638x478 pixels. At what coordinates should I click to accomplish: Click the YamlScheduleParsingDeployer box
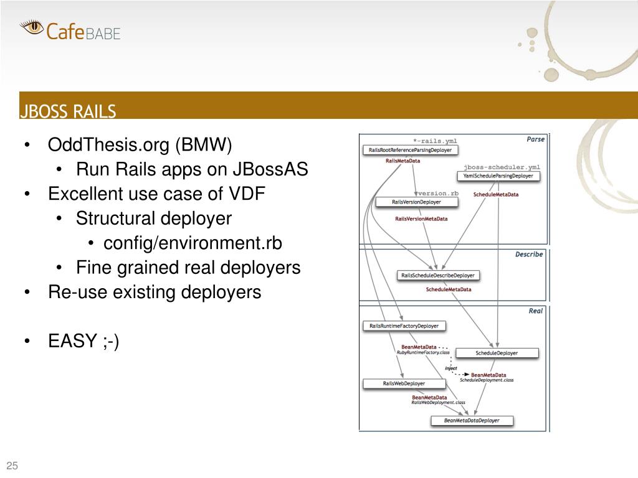tap(498, 176)
